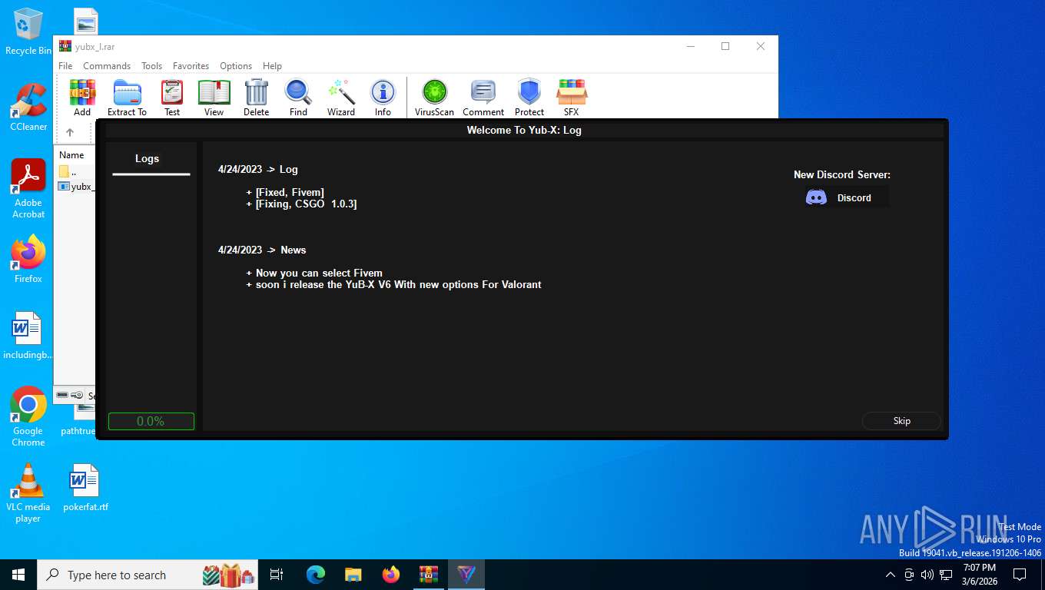Click the Windows Start button
This screenshot has height=590, width=1045.
pos(18,575)
